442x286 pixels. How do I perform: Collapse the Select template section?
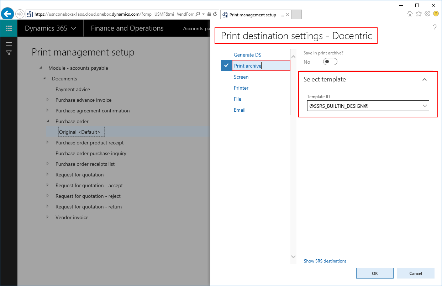pos(424,80)
